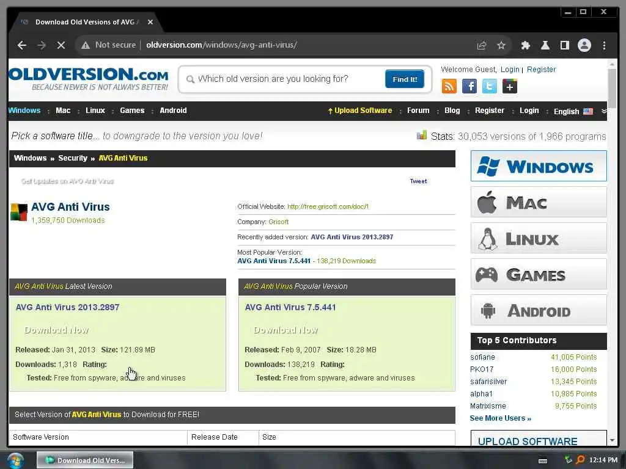Open the Chrome three-dot menu
Viewport: 626px width, 469px height.
point(604,45)
